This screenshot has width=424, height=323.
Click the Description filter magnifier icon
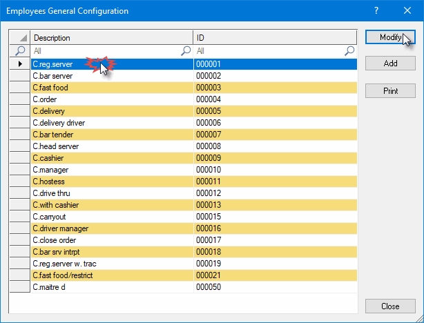point(186,51)
